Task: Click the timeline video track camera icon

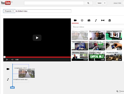Action: click(x=8, y=69)
